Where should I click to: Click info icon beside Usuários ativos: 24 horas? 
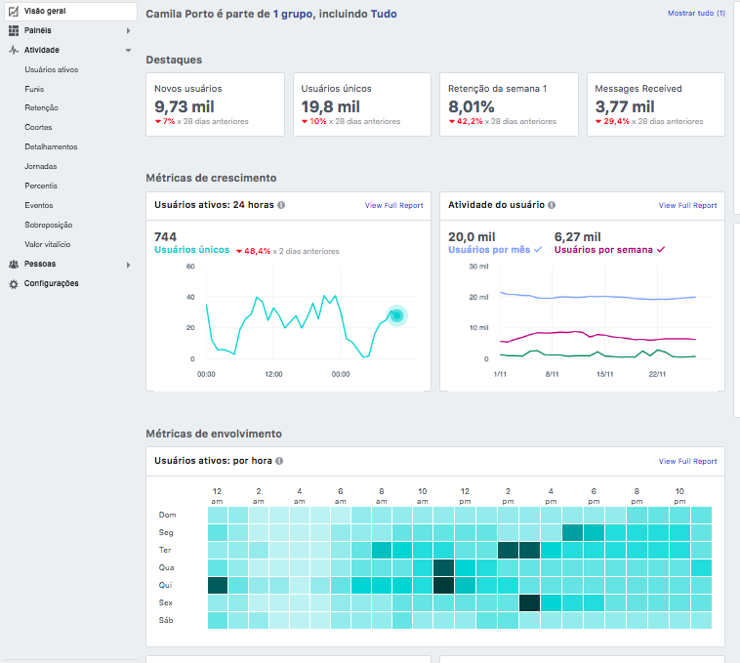(281, 205)
